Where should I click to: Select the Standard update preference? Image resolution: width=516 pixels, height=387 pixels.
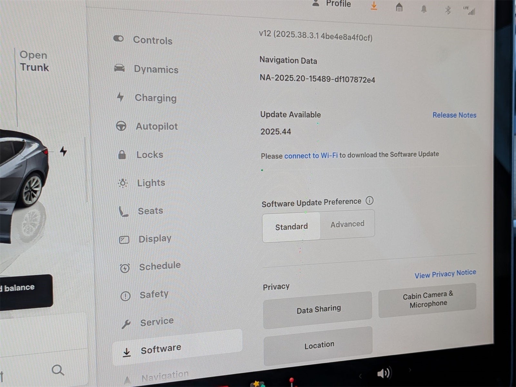pyautogui.click(x=291, y=227)
